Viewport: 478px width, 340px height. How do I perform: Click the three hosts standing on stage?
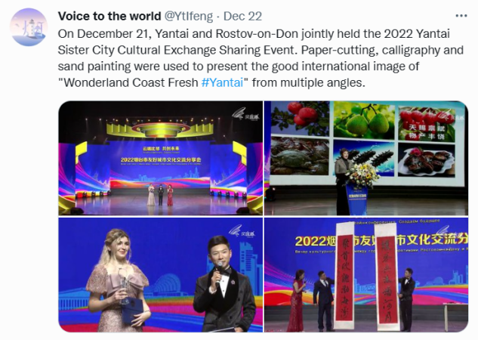tap(160, 194)
